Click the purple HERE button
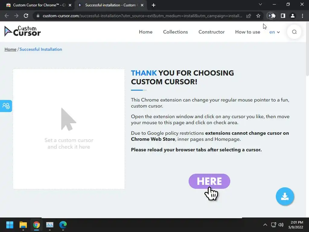This screenshot has height=232, width=309. point(209,181)
